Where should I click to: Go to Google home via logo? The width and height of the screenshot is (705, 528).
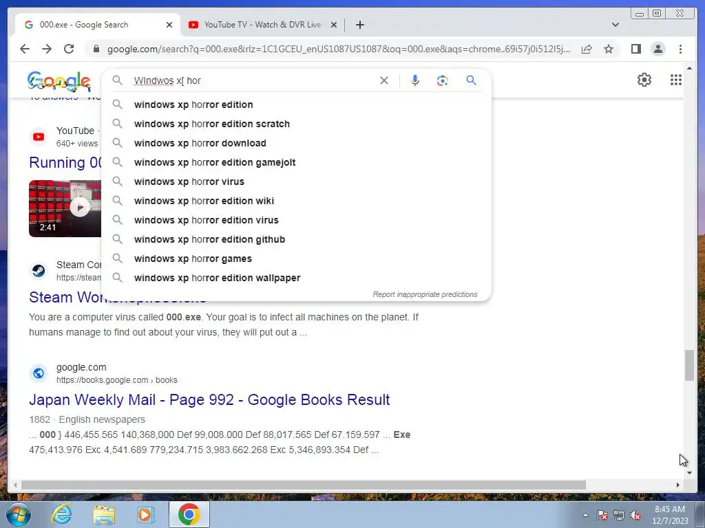pos(59,81)
